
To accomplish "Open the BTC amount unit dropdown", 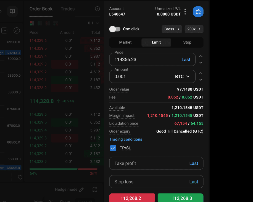I will point(183,77).
